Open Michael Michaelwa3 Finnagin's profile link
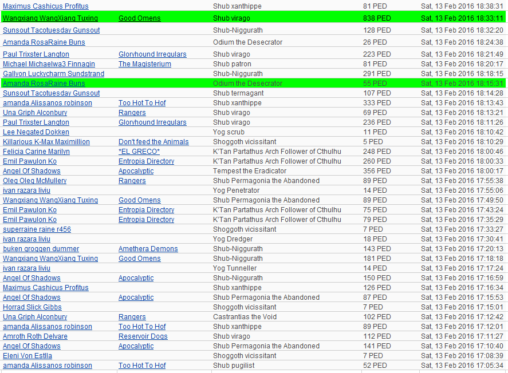 [x=49, y=64]
